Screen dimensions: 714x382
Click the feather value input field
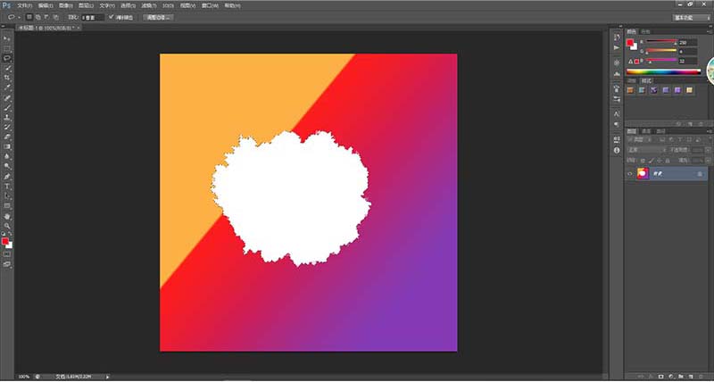pos(91,16)
